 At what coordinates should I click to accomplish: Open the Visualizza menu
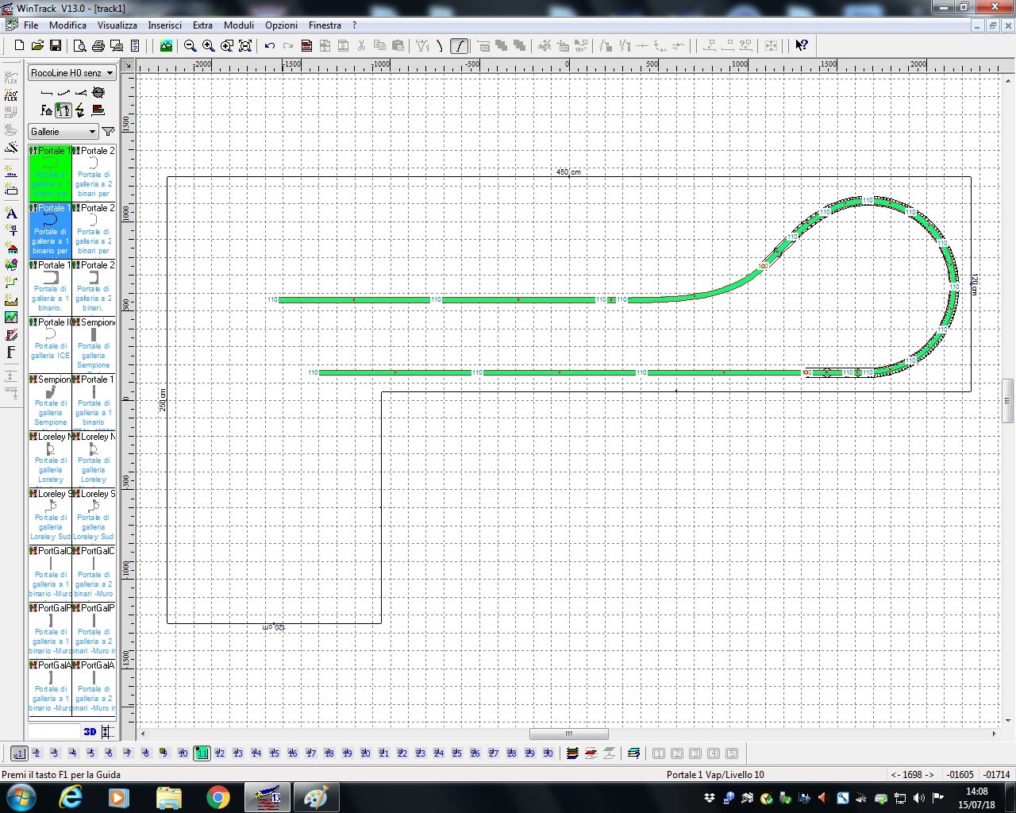coord(117,25)
